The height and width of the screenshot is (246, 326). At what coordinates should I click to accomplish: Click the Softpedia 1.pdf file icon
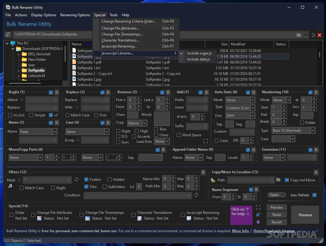[x=74, y=62]
